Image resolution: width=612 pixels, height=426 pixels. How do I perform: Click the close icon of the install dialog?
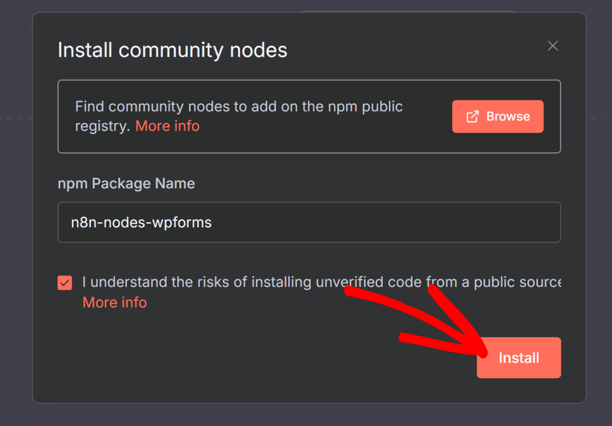coord(553,46)
